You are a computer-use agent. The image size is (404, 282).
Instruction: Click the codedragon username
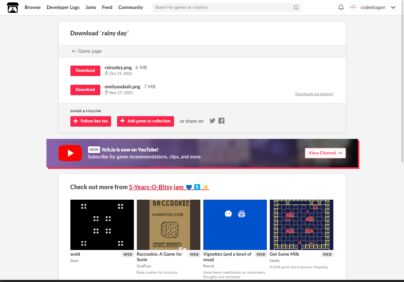[x=373, y=7]
